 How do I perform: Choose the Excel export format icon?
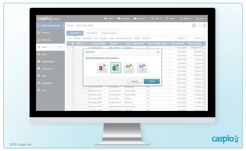coord(116,68)
